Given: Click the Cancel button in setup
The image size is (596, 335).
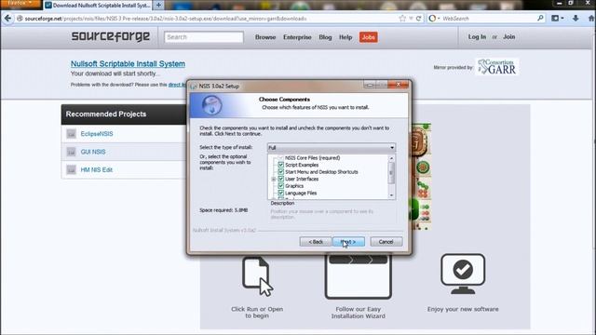Looking at the screenshot, I should [386, 242].
